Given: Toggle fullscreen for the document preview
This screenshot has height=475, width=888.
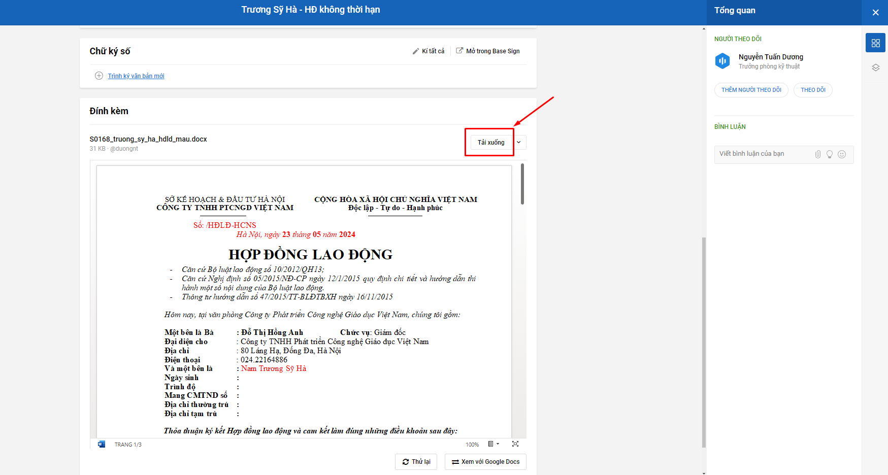Looking at the screenshot, I should point(515,444).
